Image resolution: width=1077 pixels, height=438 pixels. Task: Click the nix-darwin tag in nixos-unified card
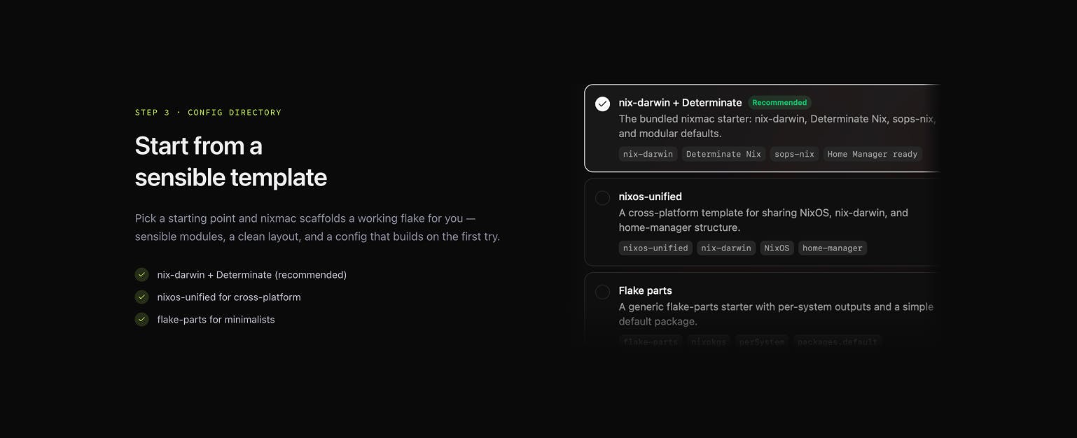[x=726, y=248]
